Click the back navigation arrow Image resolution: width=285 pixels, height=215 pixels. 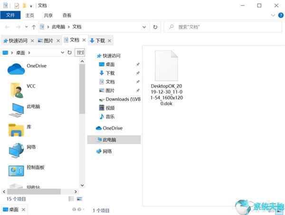7,27
